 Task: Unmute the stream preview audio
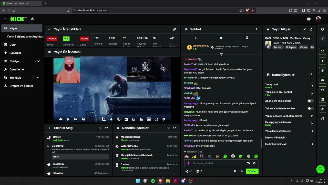tap(83, 119)
